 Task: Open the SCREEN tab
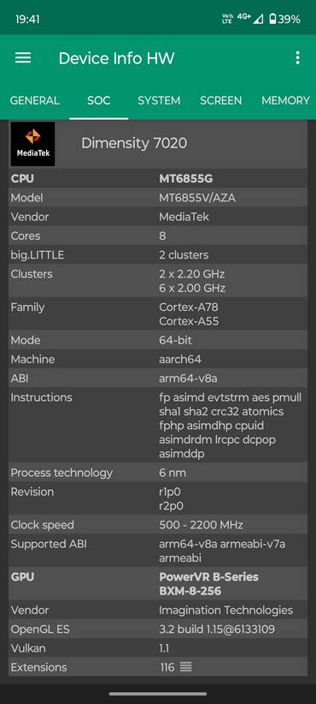pyautogui.click(x=220, y=100)
